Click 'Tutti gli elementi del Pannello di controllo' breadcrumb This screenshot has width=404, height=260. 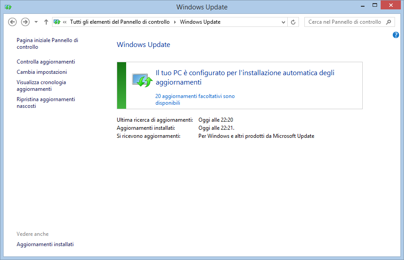[x=120, y=22]
